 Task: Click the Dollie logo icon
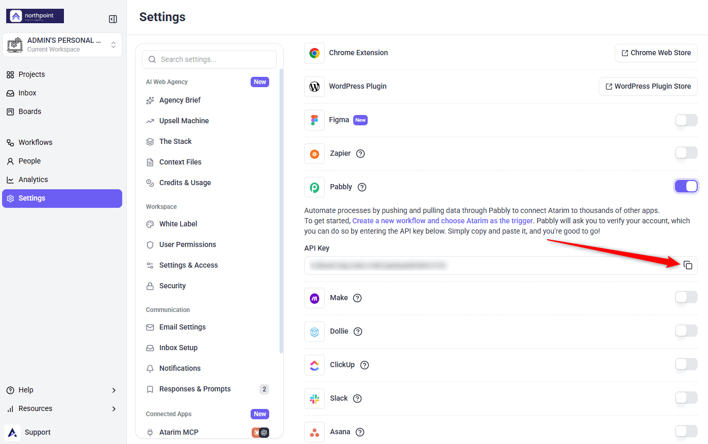tap(315, 331)
